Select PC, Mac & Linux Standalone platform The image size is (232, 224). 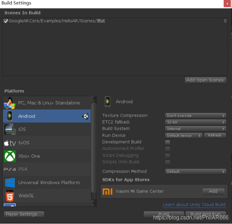point(47,103)
